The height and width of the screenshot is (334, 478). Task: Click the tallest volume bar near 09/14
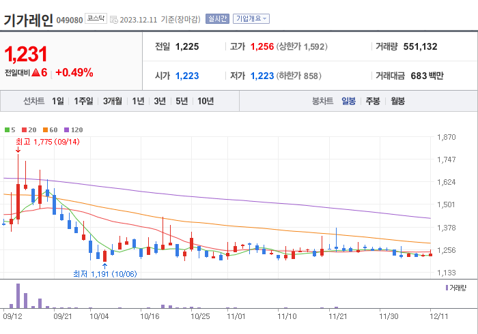[18, 296]
